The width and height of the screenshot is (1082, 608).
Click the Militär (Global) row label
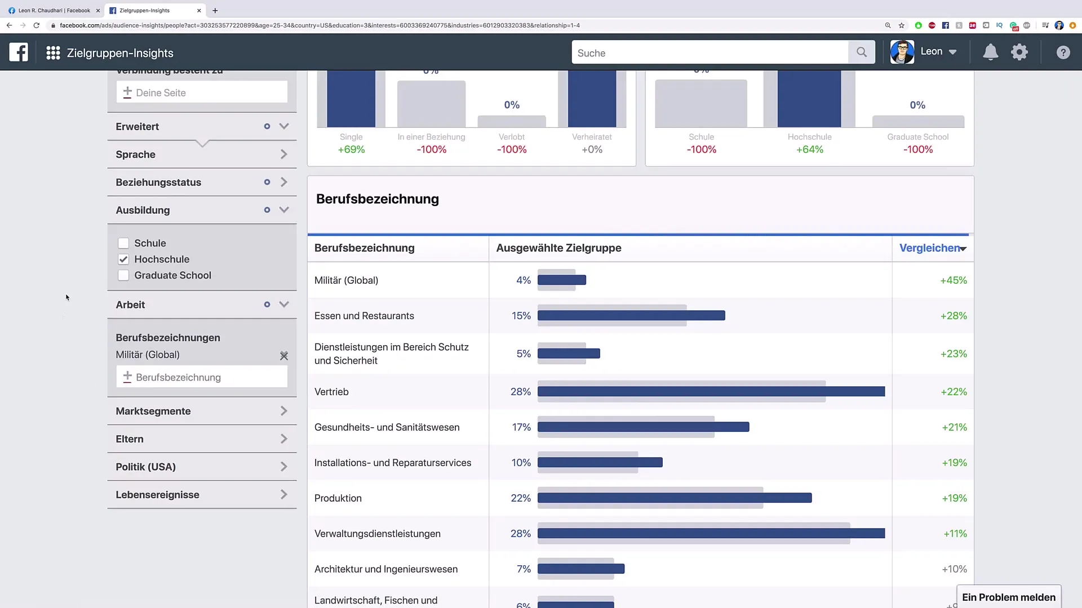(x=346, y=280)
